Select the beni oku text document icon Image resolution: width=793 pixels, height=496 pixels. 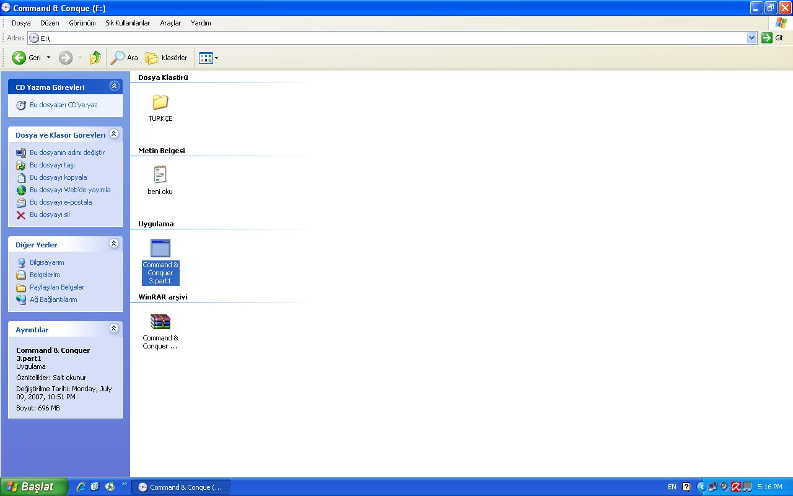pyautogui.click(x=160, y=175)
